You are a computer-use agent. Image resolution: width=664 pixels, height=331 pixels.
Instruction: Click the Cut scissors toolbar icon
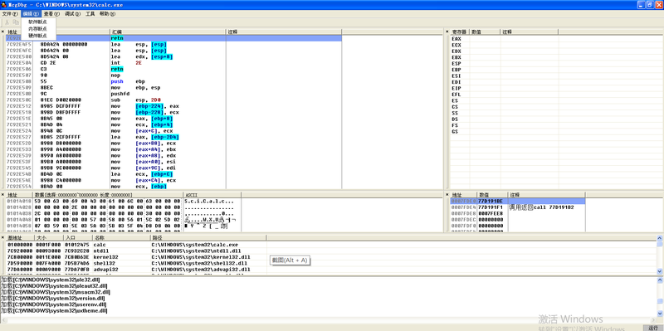point(7,22)
